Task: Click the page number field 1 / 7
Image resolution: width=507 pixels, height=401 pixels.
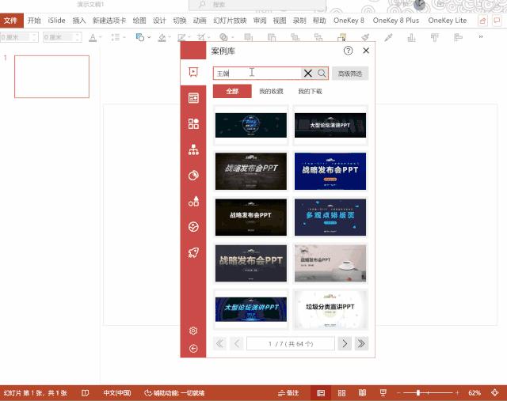Action: 291,343
